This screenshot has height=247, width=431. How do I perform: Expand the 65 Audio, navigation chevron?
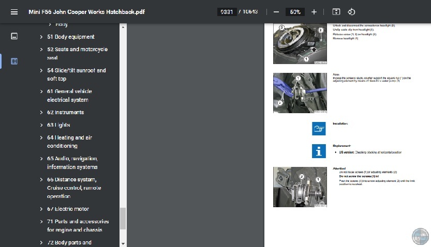[41, 159]
